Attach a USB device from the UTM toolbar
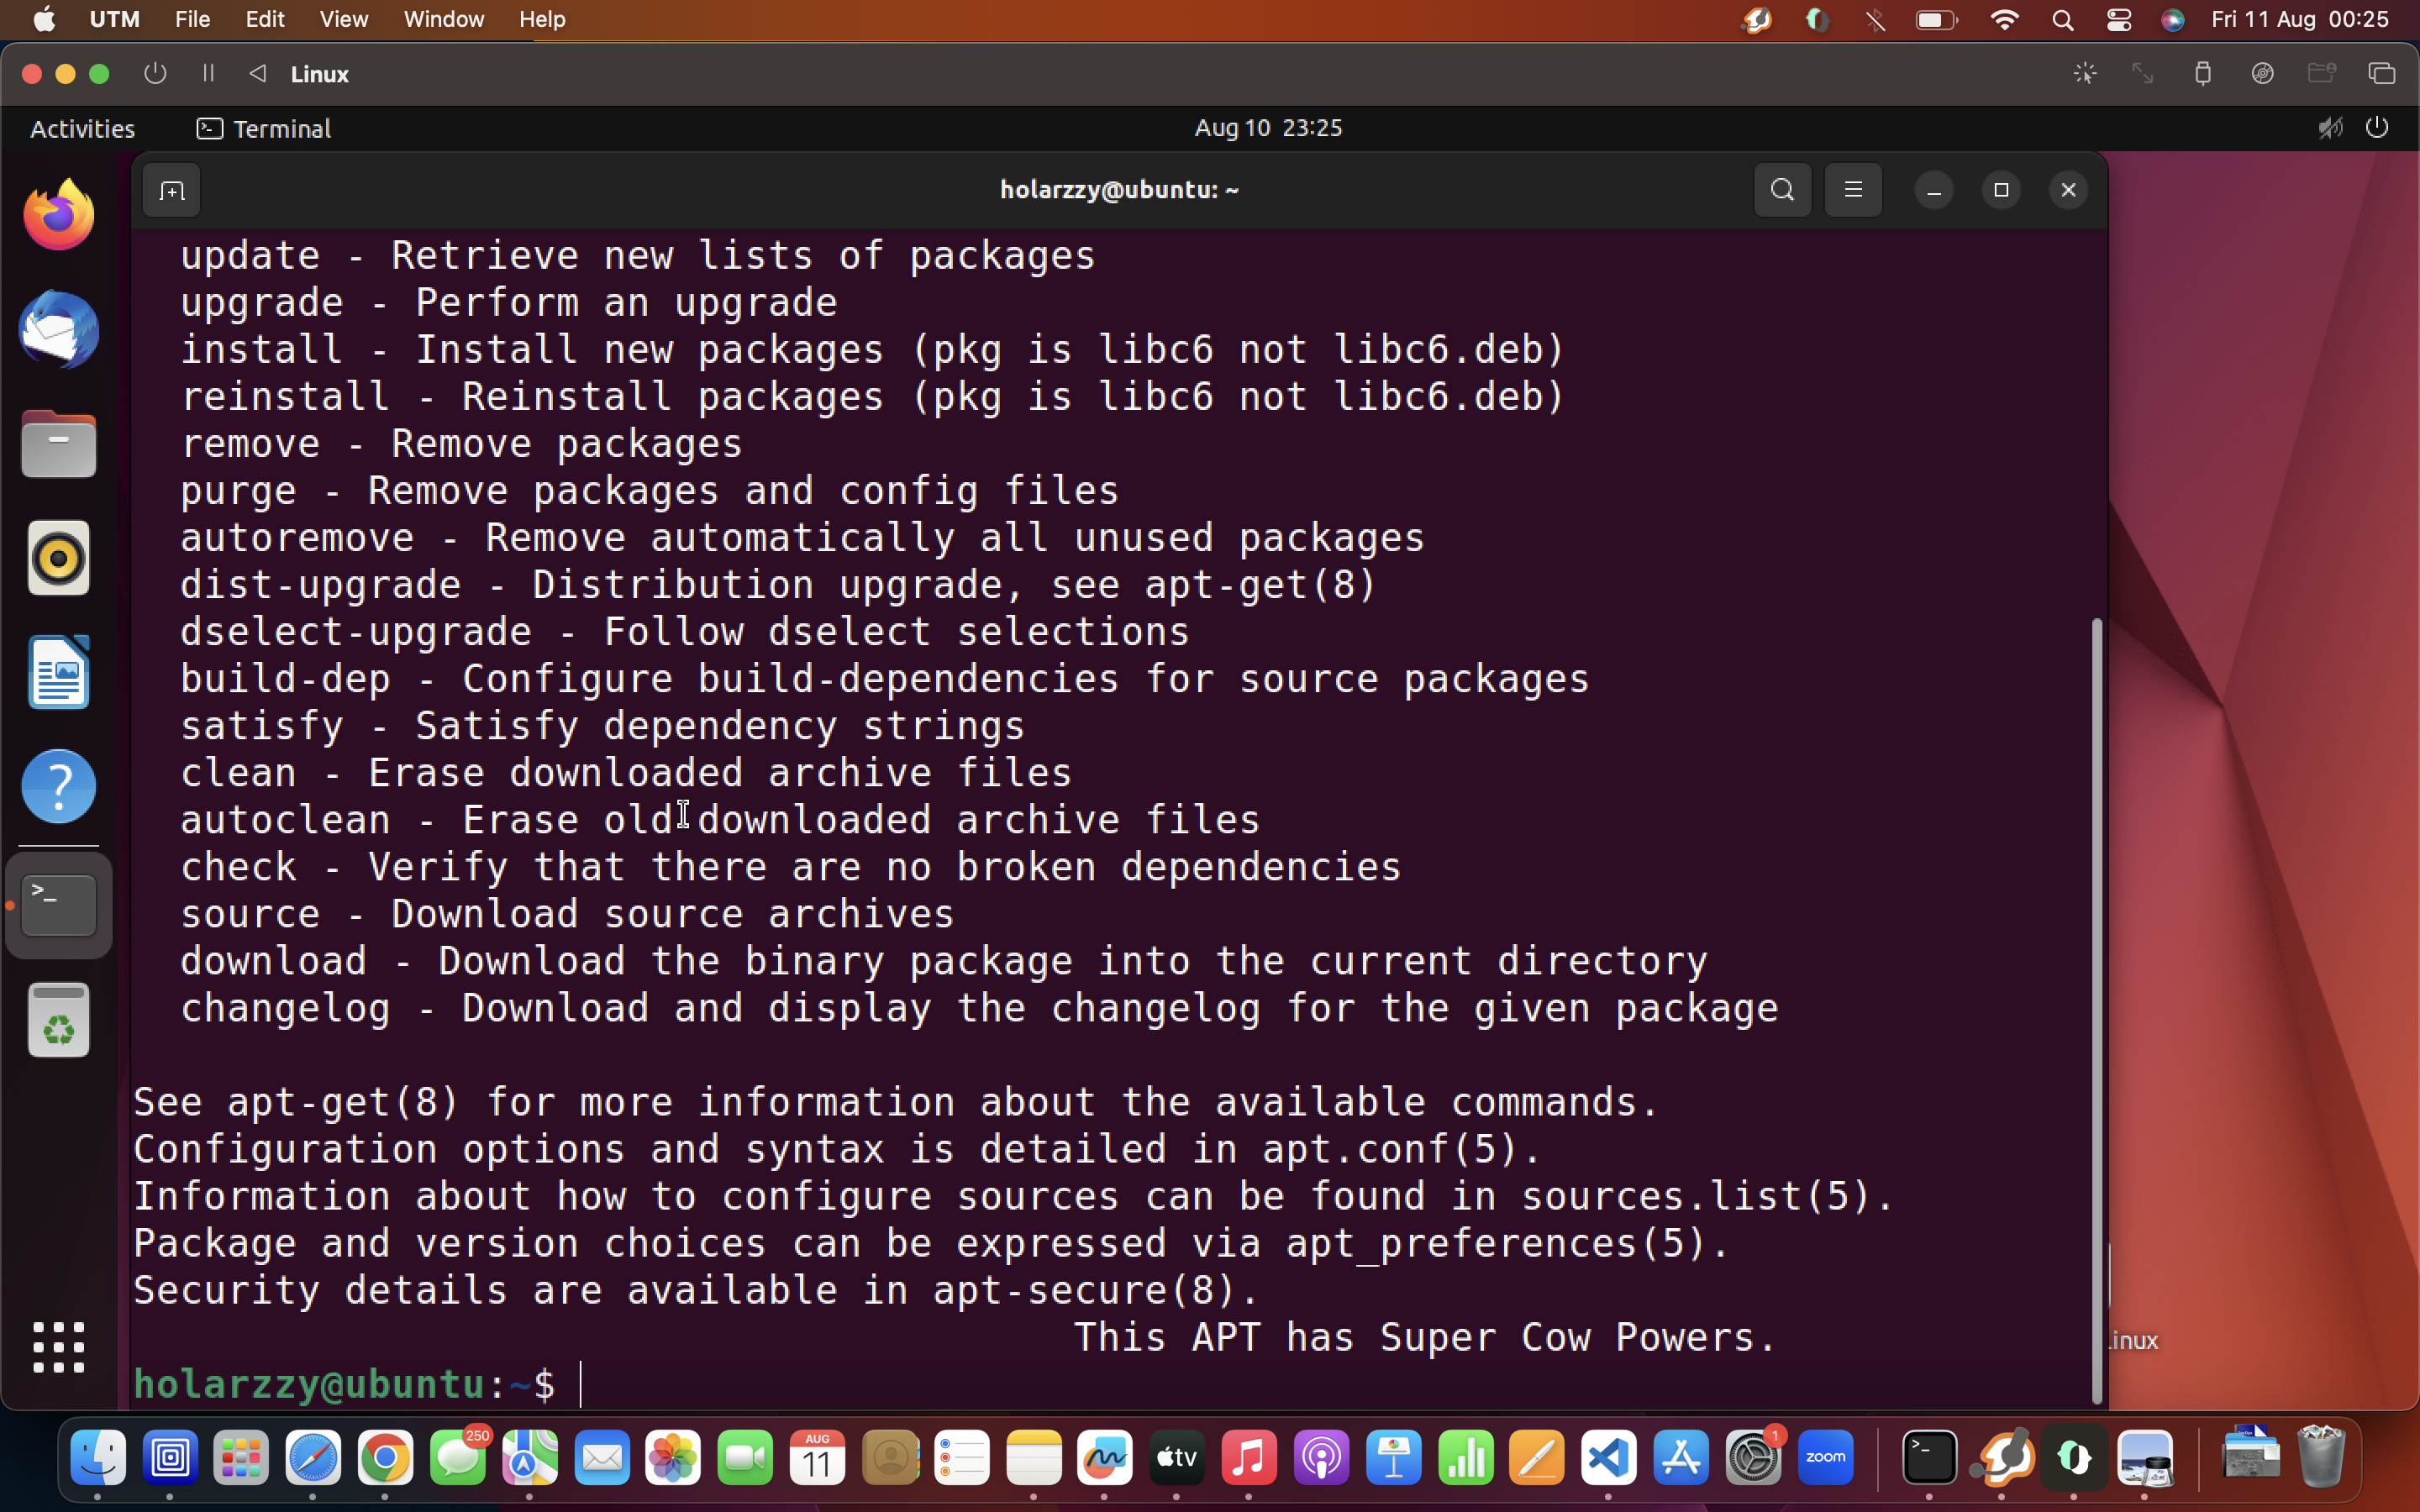 pyautogui.click(x=2203, y=73)
